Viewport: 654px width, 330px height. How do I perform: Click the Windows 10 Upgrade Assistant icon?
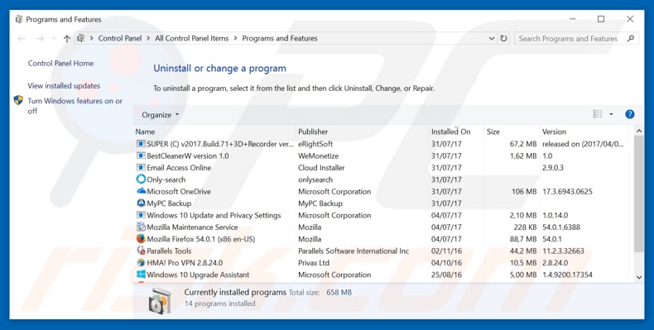[141, 275]
